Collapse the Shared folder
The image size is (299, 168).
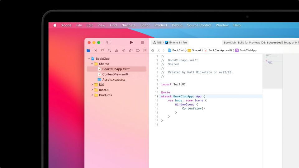[x=92, y=64]
